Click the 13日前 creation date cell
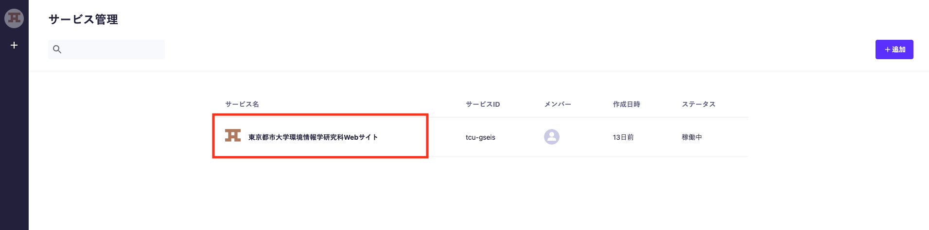Screen dimensions: 929x230 pos(623,137)
